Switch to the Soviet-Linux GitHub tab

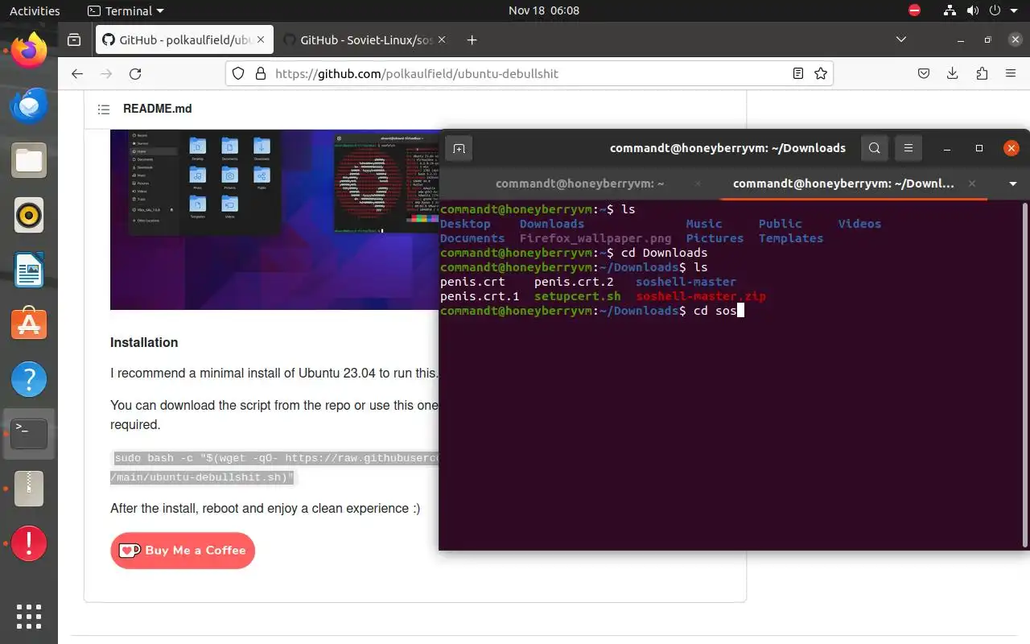pyautogui.click(x=366, y=39)
